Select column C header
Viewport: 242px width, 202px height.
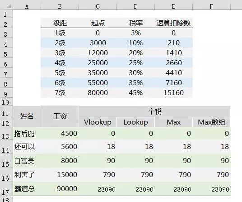tap(98, 6)
